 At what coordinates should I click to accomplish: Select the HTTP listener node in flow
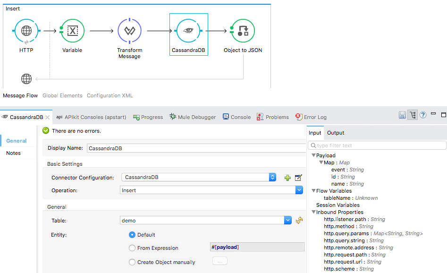[x=26, y=31]
